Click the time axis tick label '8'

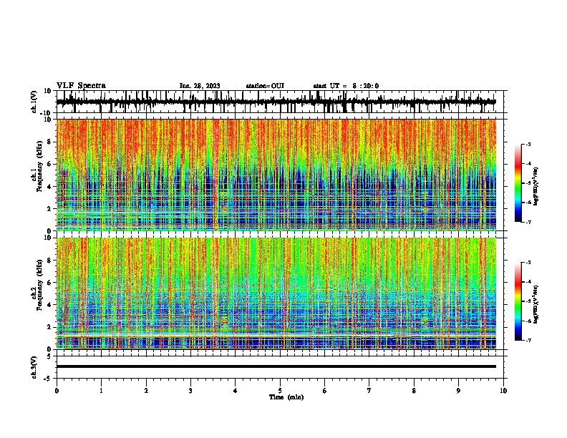click(x=414, y=391)
